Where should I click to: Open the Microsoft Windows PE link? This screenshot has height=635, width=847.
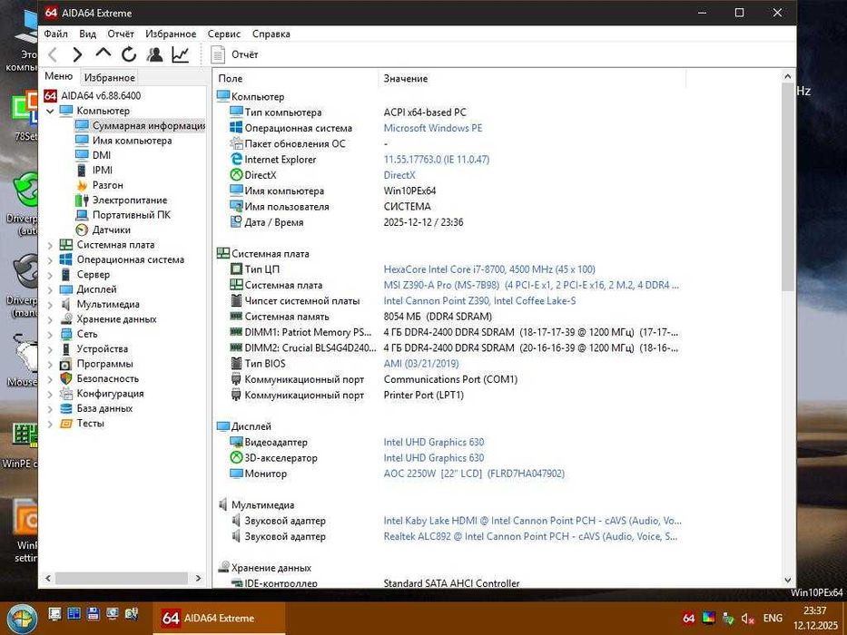[433, 129]
